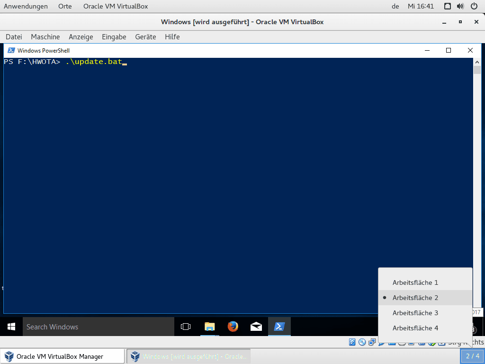Open the Mail app in the taskbar

tap(256, 327)
